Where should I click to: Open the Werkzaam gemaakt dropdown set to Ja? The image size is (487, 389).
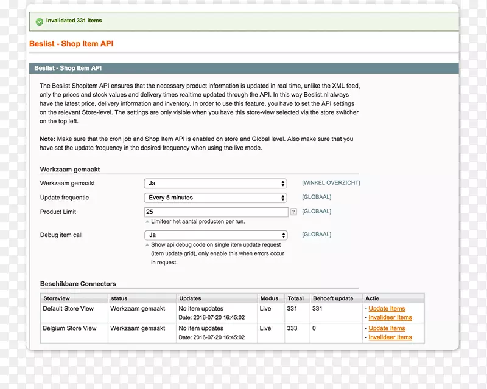(x=215, y=183)
